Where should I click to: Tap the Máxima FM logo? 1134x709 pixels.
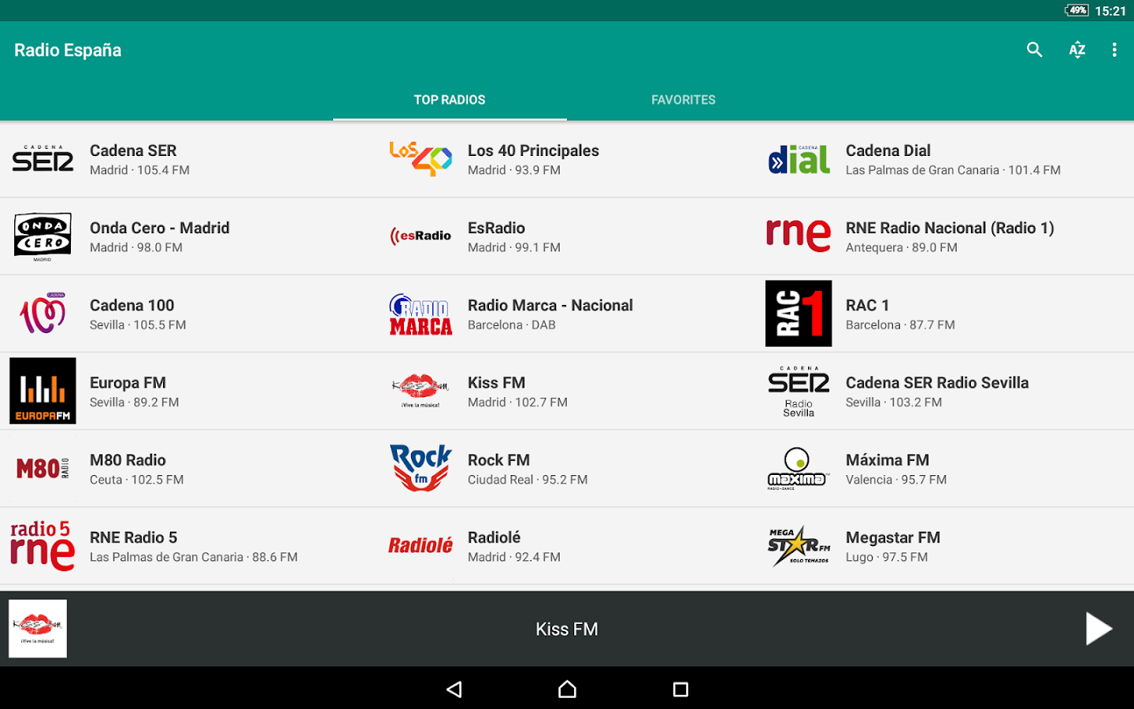[799, 468]
